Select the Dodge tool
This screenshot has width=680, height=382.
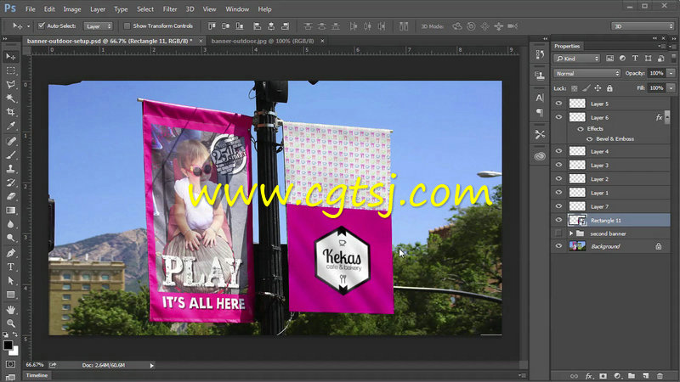10,238
